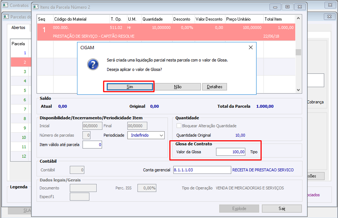Click the Número de parcelas field
Screen dimensions: 338x218
point(87,135)
